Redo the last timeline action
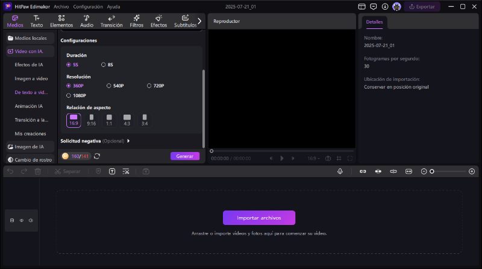482x269 pixels. coord(23,171)
